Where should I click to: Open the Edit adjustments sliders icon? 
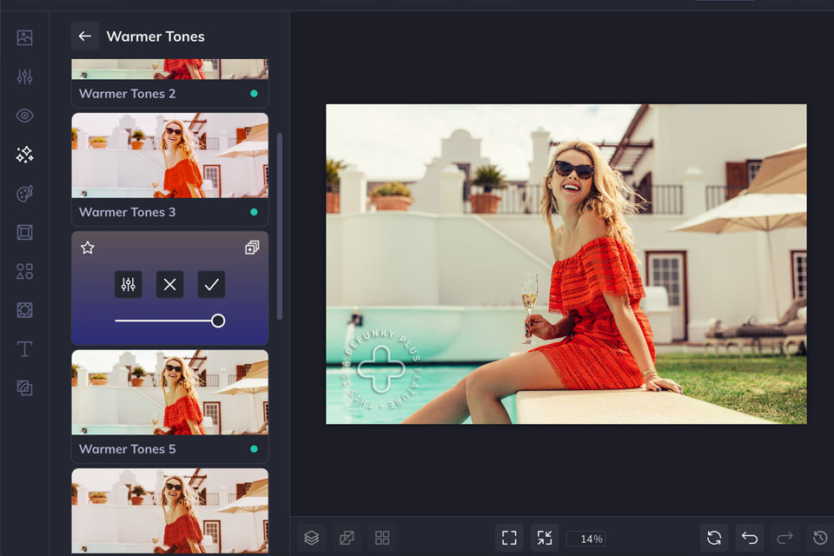click(24, 76)
